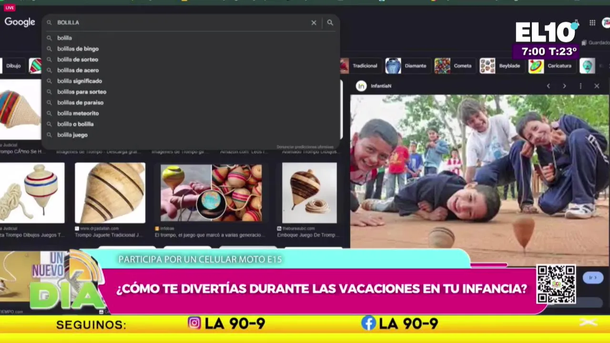Open the colorful trompo thumbnail in top-left results
Image resolution: width=610 pixels, height=343 pixels.
point(20,109)
